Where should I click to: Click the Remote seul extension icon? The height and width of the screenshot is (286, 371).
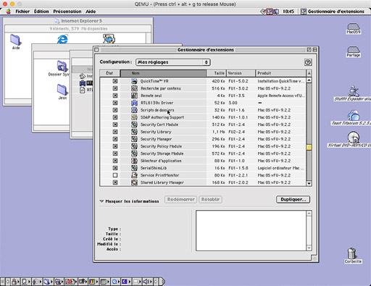coord(134,96)
